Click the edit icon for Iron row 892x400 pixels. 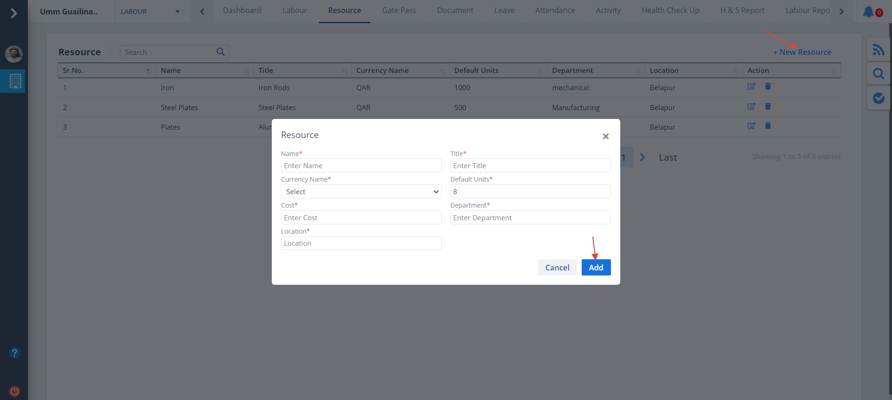point(751,86)
